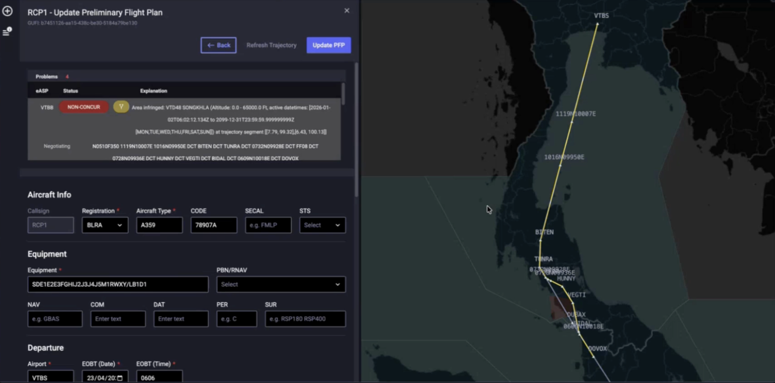The image size is (775, 383).
Task: Open the EOBT date calendar picker icon
Action: pos(120,378)
